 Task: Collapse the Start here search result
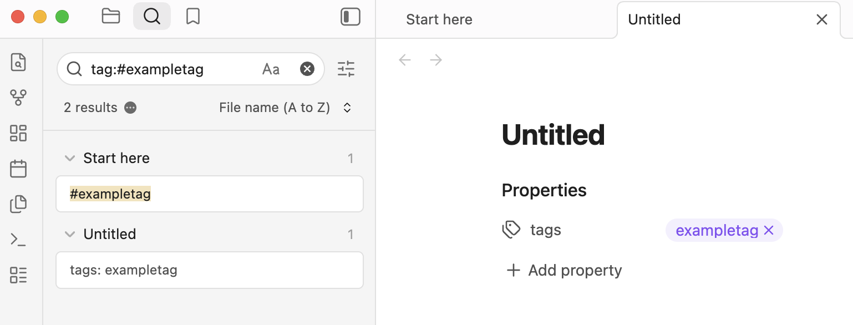70,158
